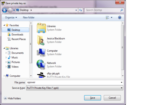Close the Save private key as dialog
Image resolution: width=151 pixels, height=105 pixels.
(120, 2)
